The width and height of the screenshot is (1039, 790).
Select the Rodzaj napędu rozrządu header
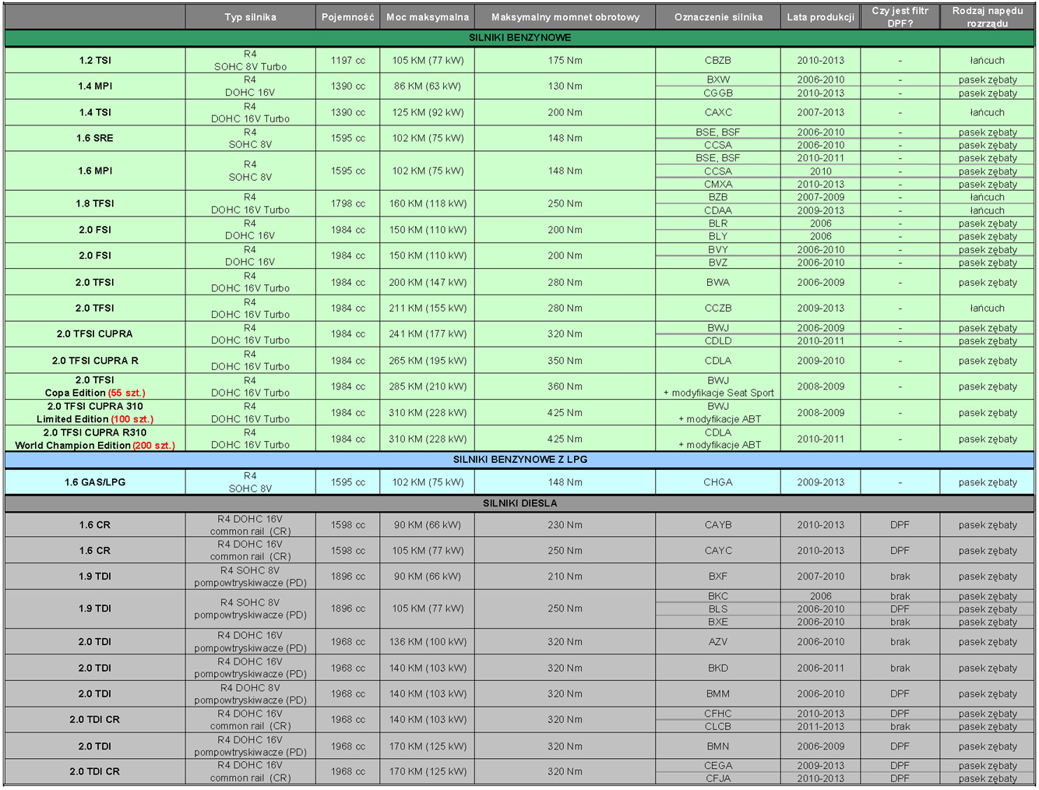tap(987, 17)
